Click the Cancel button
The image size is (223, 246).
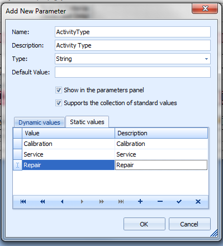tap(189, 224)
